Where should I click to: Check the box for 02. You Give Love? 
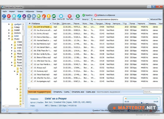click(x=29, y=30)
